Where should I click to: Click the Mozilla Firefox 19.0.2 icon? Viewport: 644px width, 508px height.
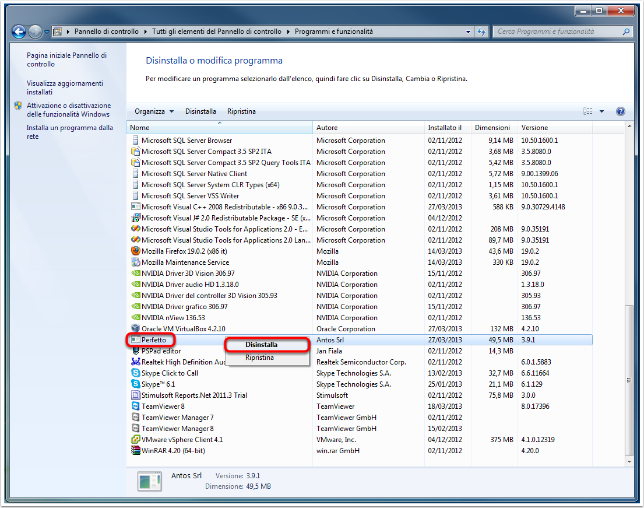(x=136, y=251)
